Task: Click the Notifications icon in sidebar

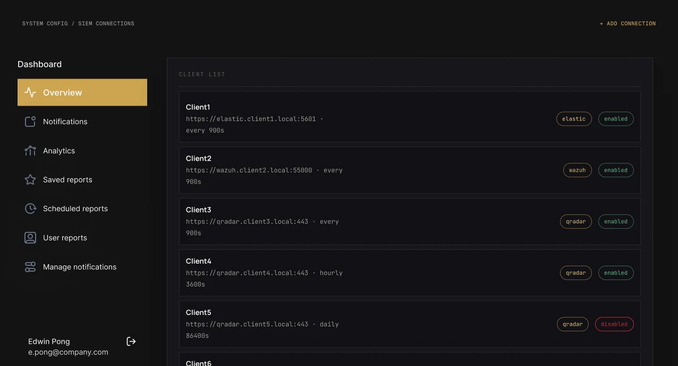Action: coord(30,121)
